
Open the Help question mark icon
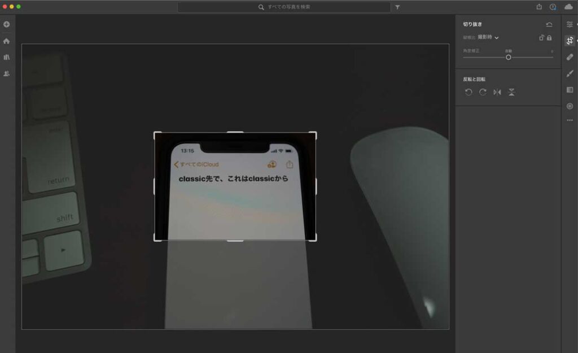pos(553,7)
